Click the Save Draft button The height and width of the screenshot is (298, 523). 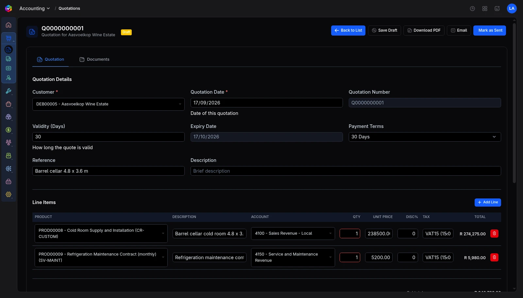click(384, 30)
